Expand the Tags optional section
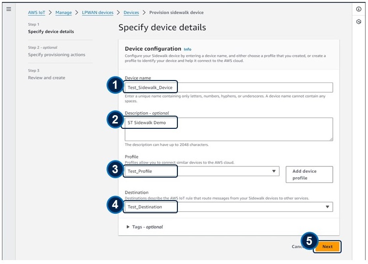 (x=145, y=227)
